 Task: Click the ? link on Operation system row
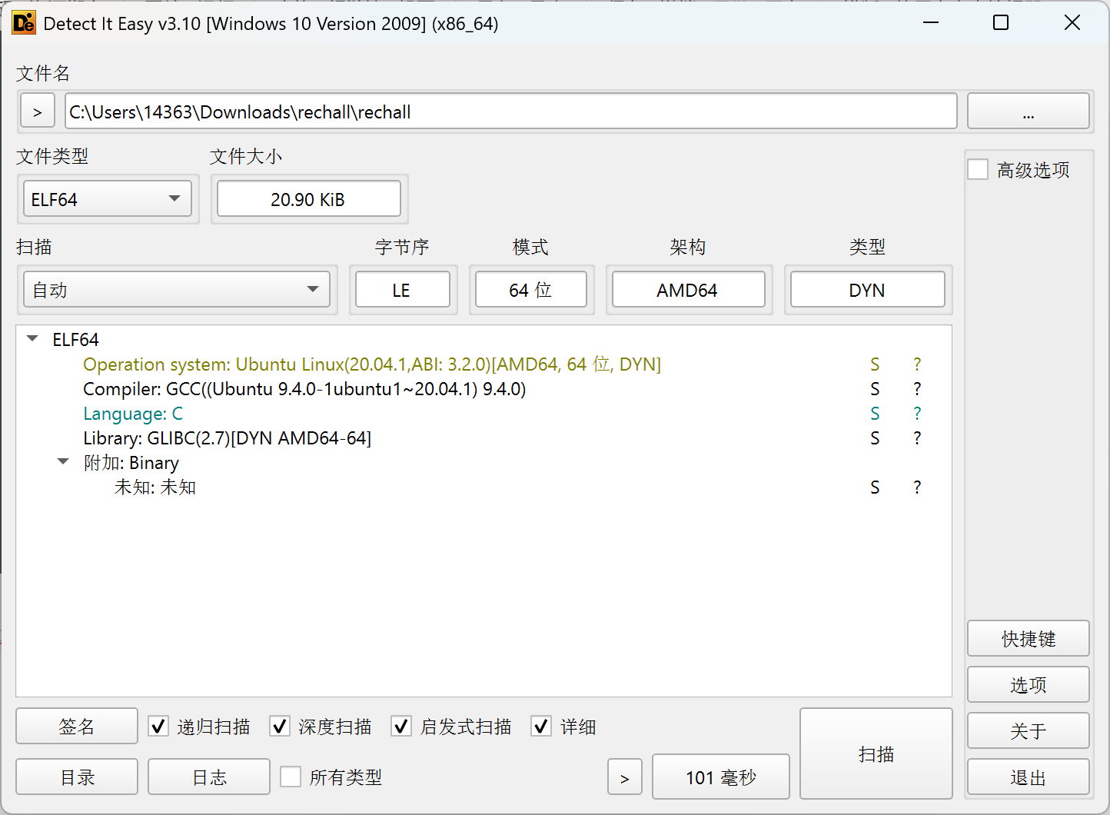pyautogui.click(x=917, y=364)
